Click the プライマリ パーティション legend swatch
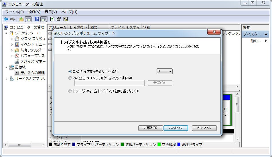 tap(74, 144)
